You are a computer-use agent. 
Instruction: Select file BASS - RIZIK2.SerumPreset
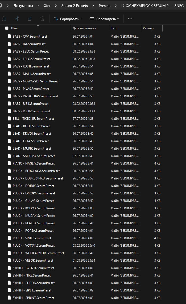click(x=31, y=111)
